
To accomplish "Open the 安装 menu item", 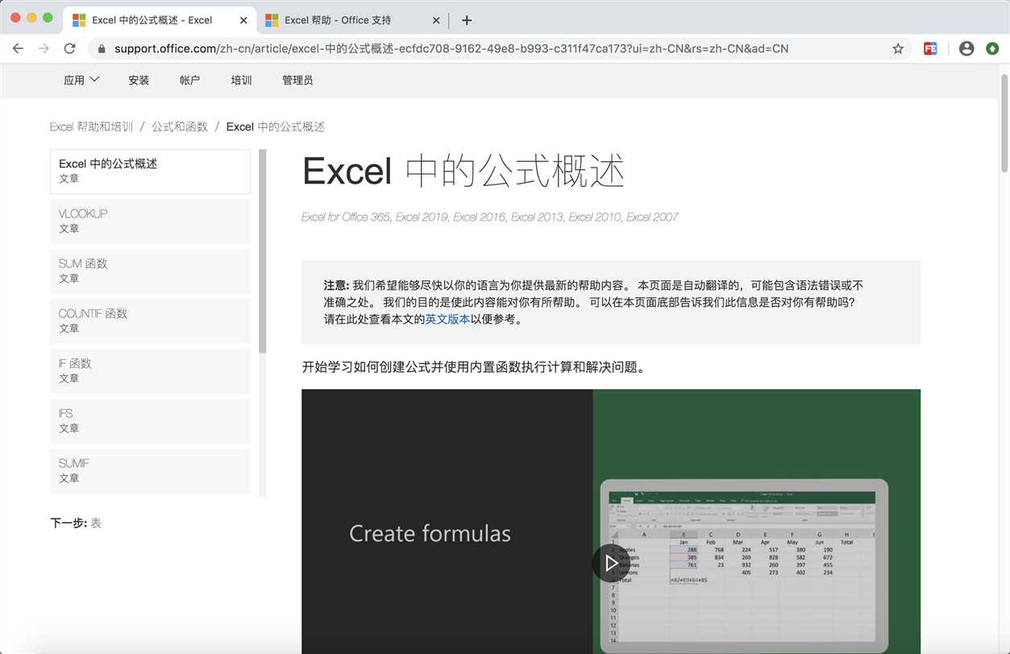I will tap(139, 80).
